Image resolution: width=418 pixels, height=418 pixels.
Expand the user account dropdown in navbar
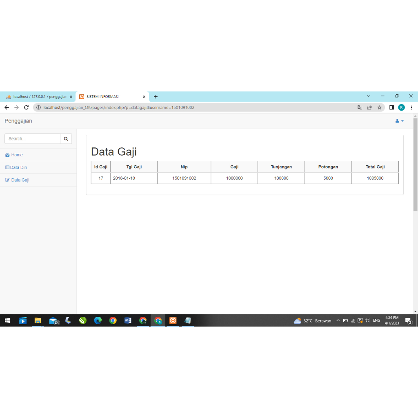click(399, 121)
